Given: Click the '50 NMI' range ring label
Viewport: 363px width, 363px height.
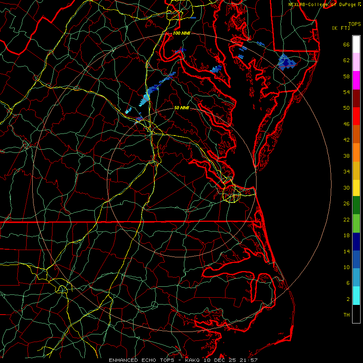Looking at the screenshot, I should tap(181, 108).
